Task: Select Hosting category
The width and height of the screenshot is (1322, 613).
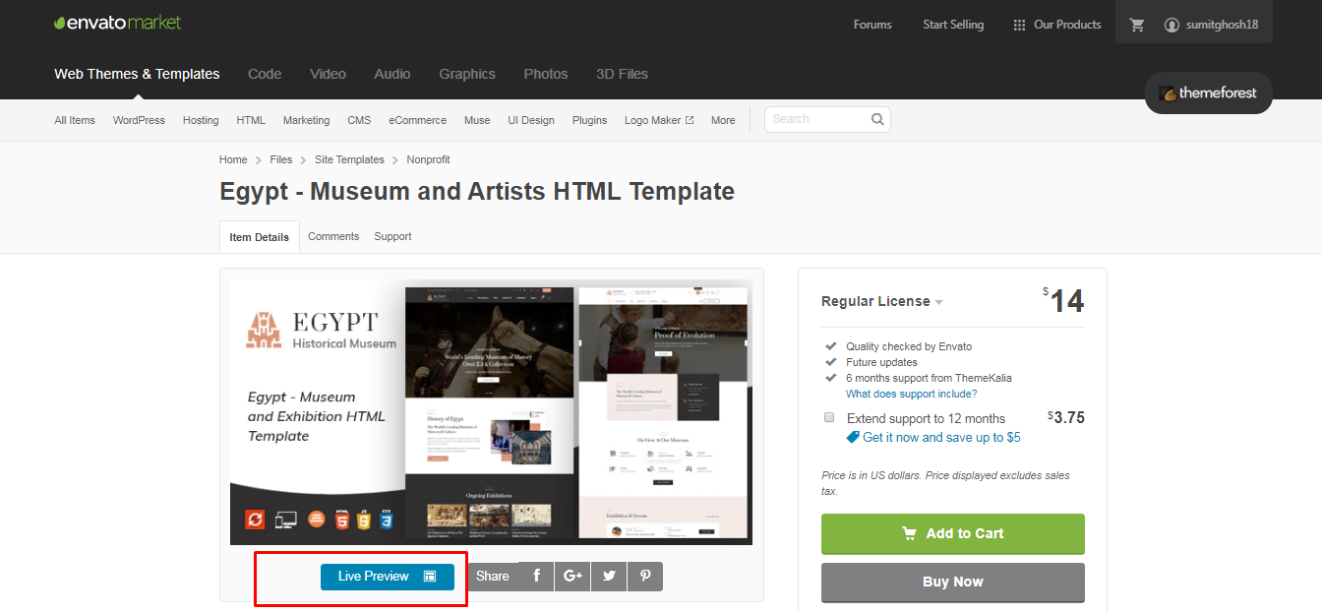Action: (201, 120)
